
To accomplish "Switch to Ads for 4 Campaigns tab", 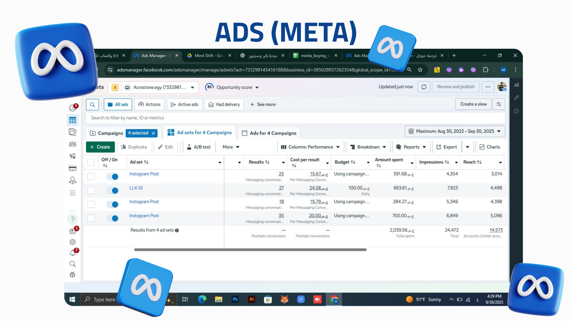I will 269,133.
